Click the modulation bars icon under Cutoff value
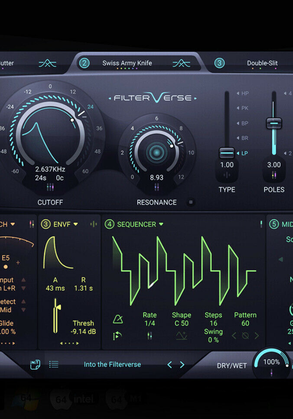The image size is (293, 419). tap(50, 187)
